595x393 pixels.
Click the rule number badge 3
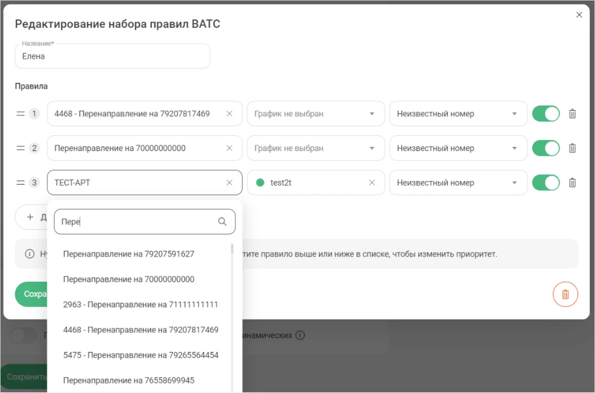point(34,183)
